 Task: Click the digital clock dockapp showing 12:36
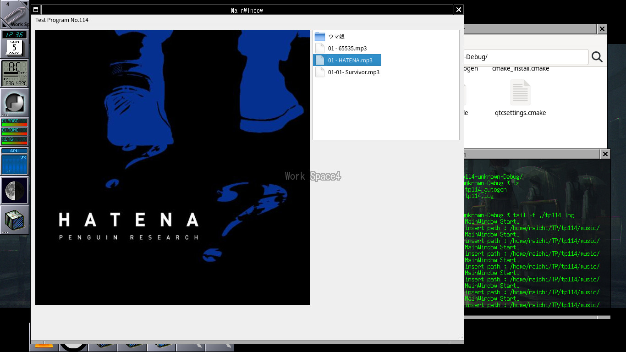[x=15, y=35]
